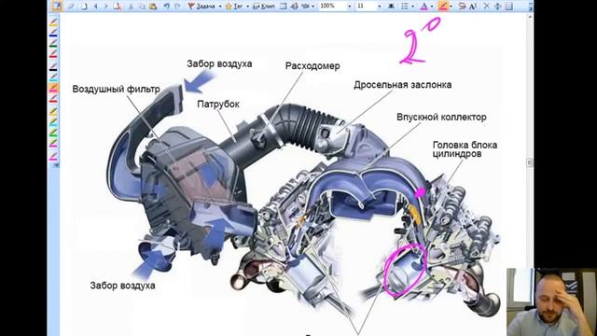Expand the pen tool dropdown arrow

[451, 7]
